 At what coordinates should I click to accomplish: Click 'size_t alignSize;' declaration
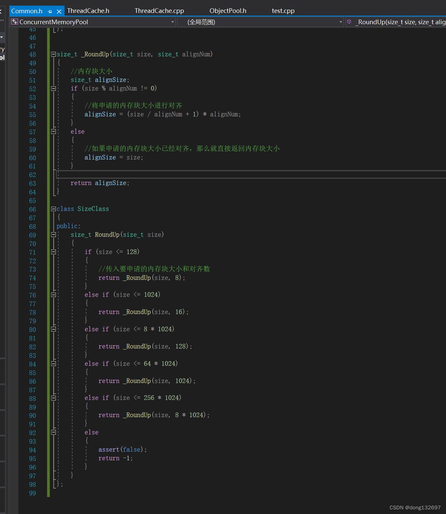pyautogui.click(x=100, y=80)
